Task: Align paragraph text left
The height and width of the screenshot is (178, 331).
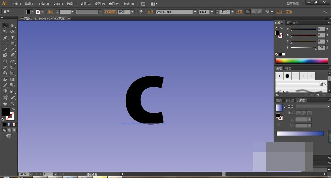Action: click(248, 12)
